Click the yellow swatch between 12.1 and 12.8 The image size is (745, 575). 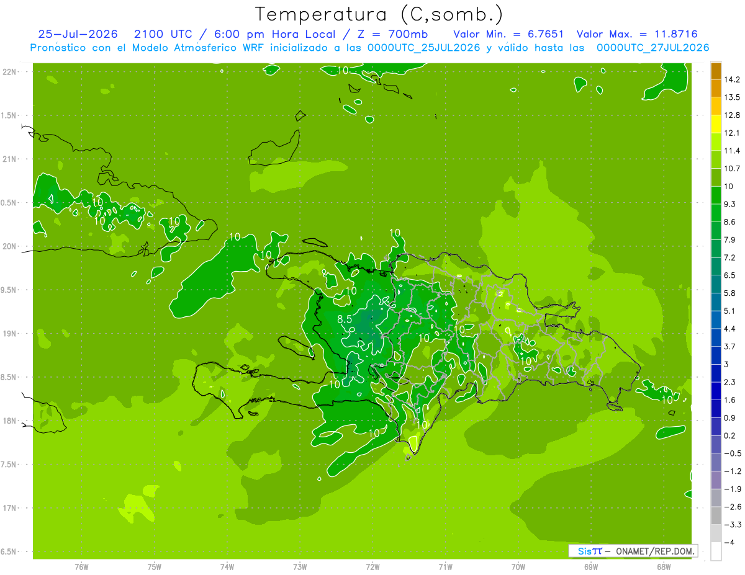pyautogui.click(x=716, y=124)
